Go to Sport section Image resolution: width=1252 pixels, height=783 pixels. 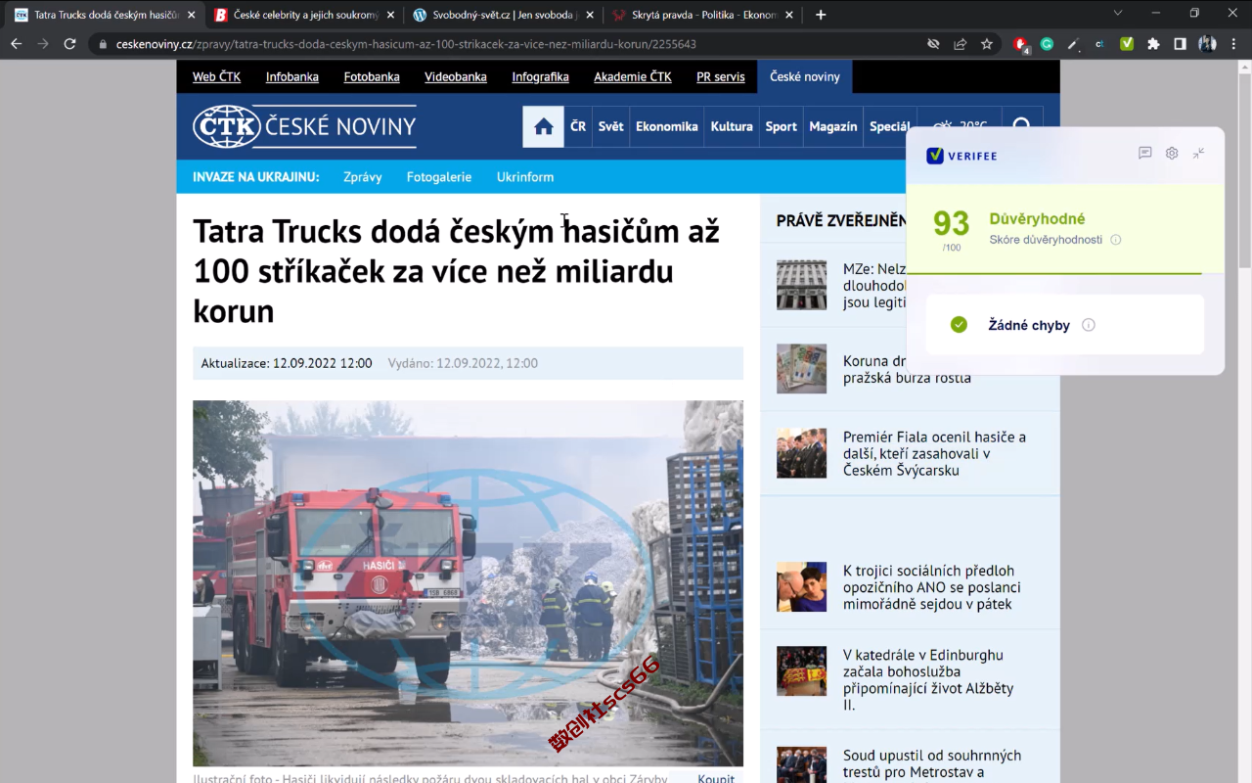click(x=782, y=126)
